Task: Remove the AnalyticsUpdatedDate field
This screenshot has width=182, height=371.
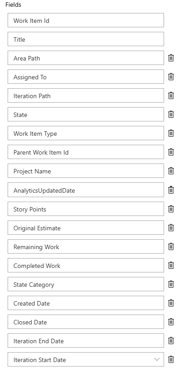Action: 171,190
